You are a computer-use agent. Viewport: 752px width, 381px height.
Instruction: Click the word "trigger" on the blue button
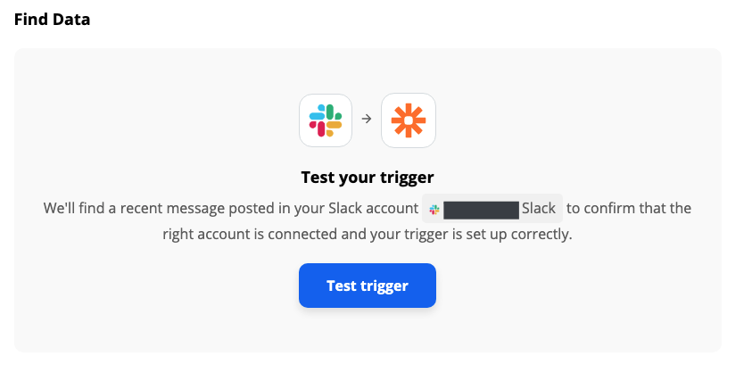(384, 286)
